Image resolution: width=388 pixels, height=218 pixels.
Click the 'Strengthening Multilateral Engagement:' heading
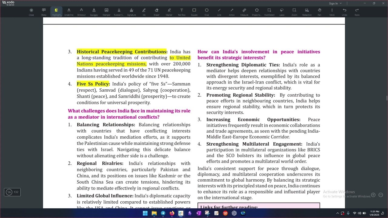(254, 144)
